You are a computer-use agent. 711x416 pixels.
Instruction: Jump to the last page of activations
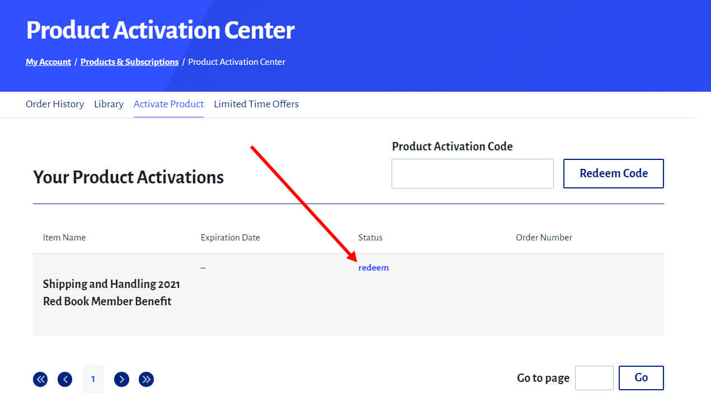(x=146, y=380)
